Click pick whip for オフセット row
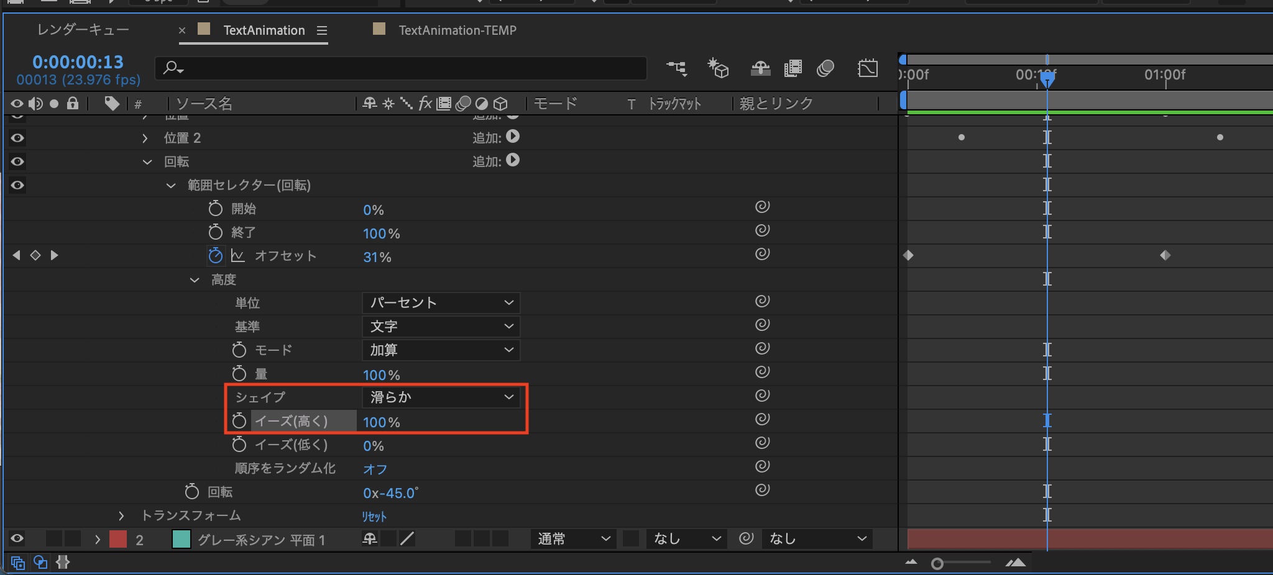 763,254
